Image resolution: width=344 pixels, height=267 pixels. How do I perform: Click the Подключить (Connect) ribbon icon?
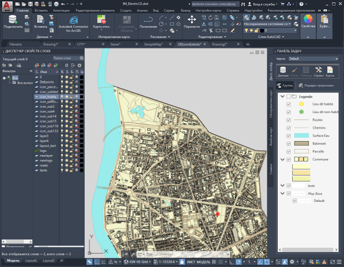[x=13, y=20]
